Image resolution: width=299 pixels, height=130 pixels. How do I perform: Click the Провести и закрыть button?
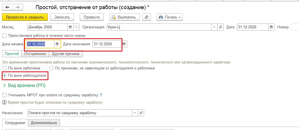click(x=25, y=17)
